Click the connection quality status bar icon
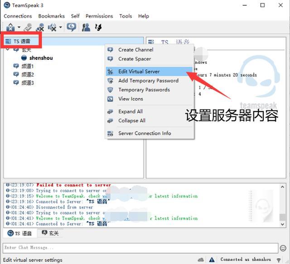 click(279, 260)
